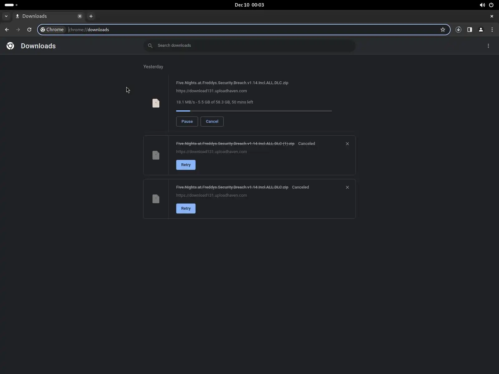Open the GNOME Activities overview
This screenshot has width=499, height=374.
[11, 5]
